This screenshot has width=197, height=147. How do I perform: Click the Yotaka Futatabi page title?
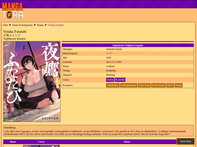click(x=15, y=32)
